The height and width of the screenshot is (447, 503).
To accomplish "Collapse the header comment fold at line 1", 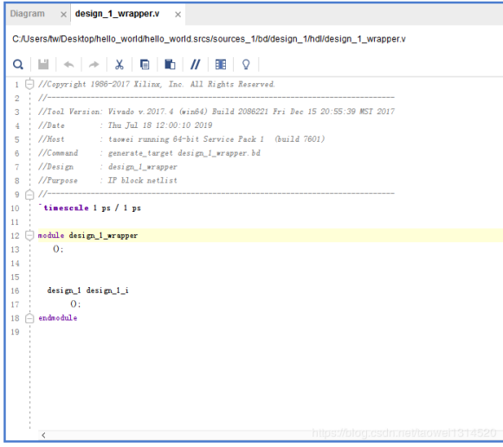I will pyautogui.click(x=29, y=84).
